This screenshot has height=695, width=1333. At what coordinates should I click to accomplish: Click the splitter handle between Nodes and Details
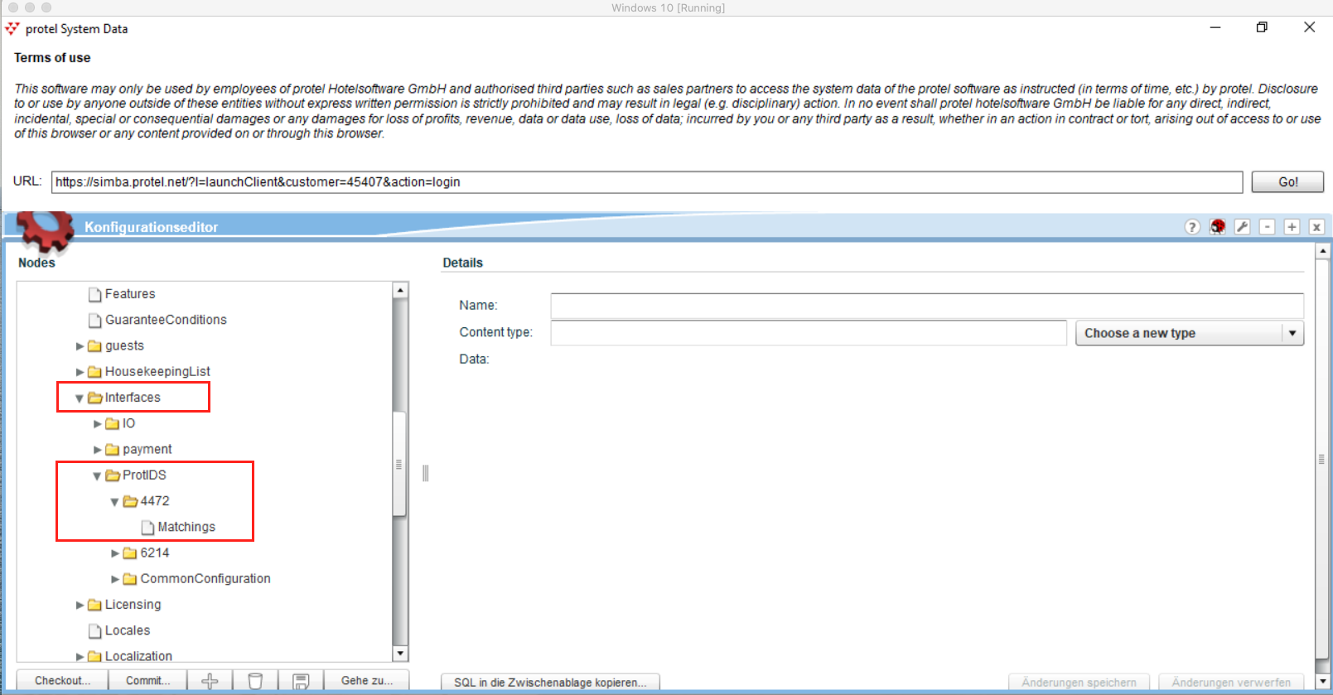pos(426,473)
